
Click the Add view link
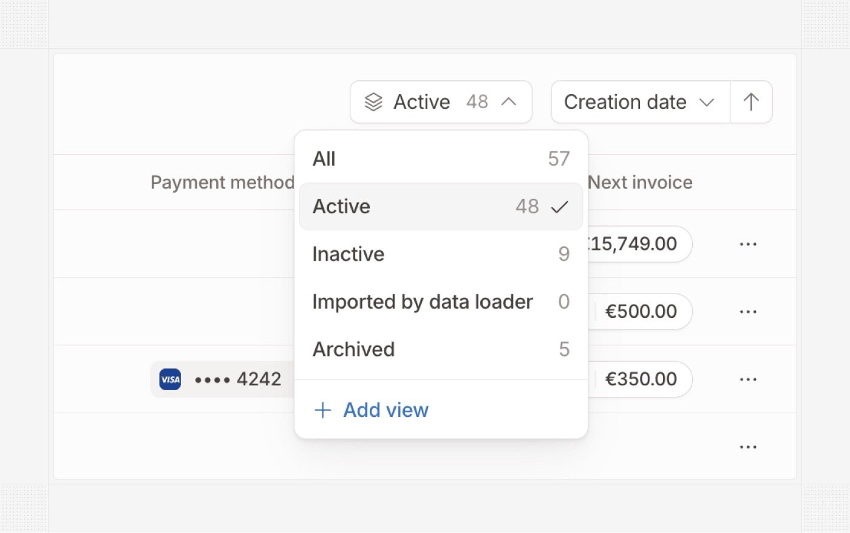tap(371, 410)
